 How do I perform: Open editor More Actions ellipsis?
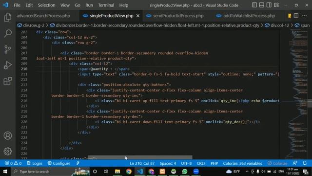[304, 16]
